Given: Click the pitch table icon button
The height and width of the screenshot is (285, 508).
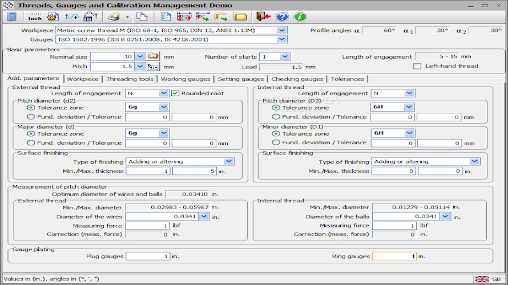Looking at the screenshot, I should 153,67.
